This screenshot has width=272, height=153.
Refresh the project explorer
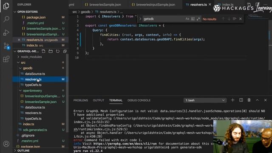coord(58,51)
